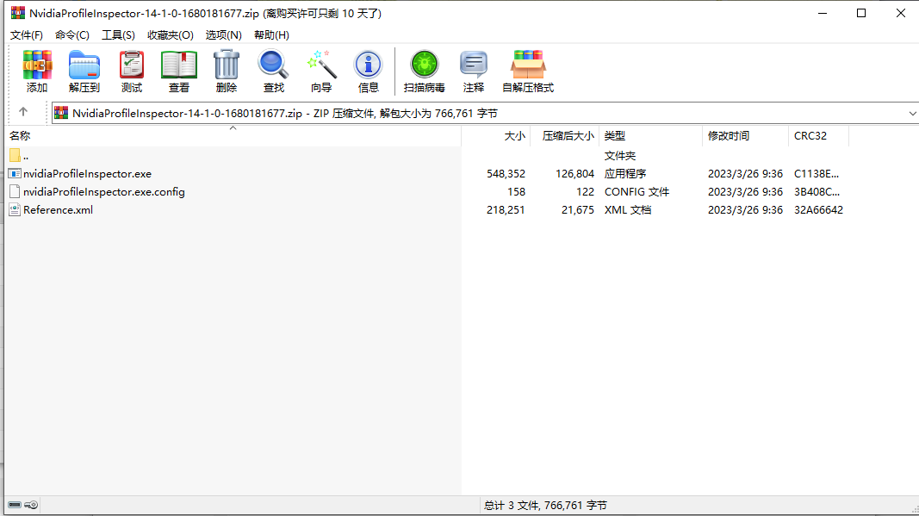Viewport: 919px width, 516px height.
Task: Select Reference.xml file name
Action: [x=58, y=210]
